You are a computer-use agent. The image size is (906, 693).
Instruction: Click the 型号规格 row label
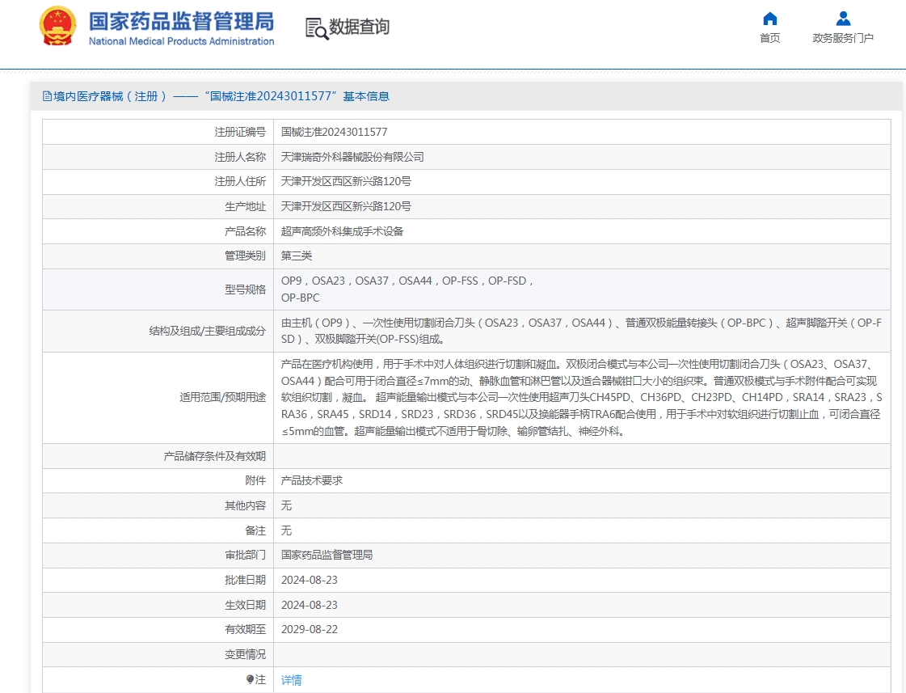(x=245, y=289)
